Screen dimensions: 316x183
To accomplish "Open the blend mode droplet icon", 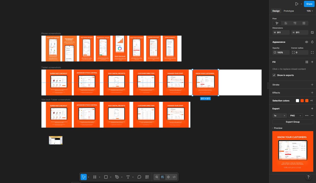I will click(x=312, y=42).
